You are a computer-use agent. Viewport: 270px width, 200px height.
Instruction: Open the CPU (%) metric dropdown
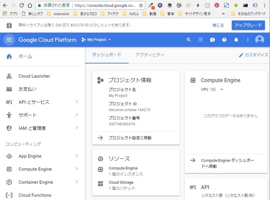pyautogui.click(x=212, y=89)
